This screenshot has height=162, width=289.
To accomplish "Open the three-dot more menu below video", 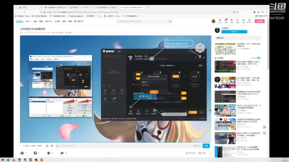I will tap(210, 153).
